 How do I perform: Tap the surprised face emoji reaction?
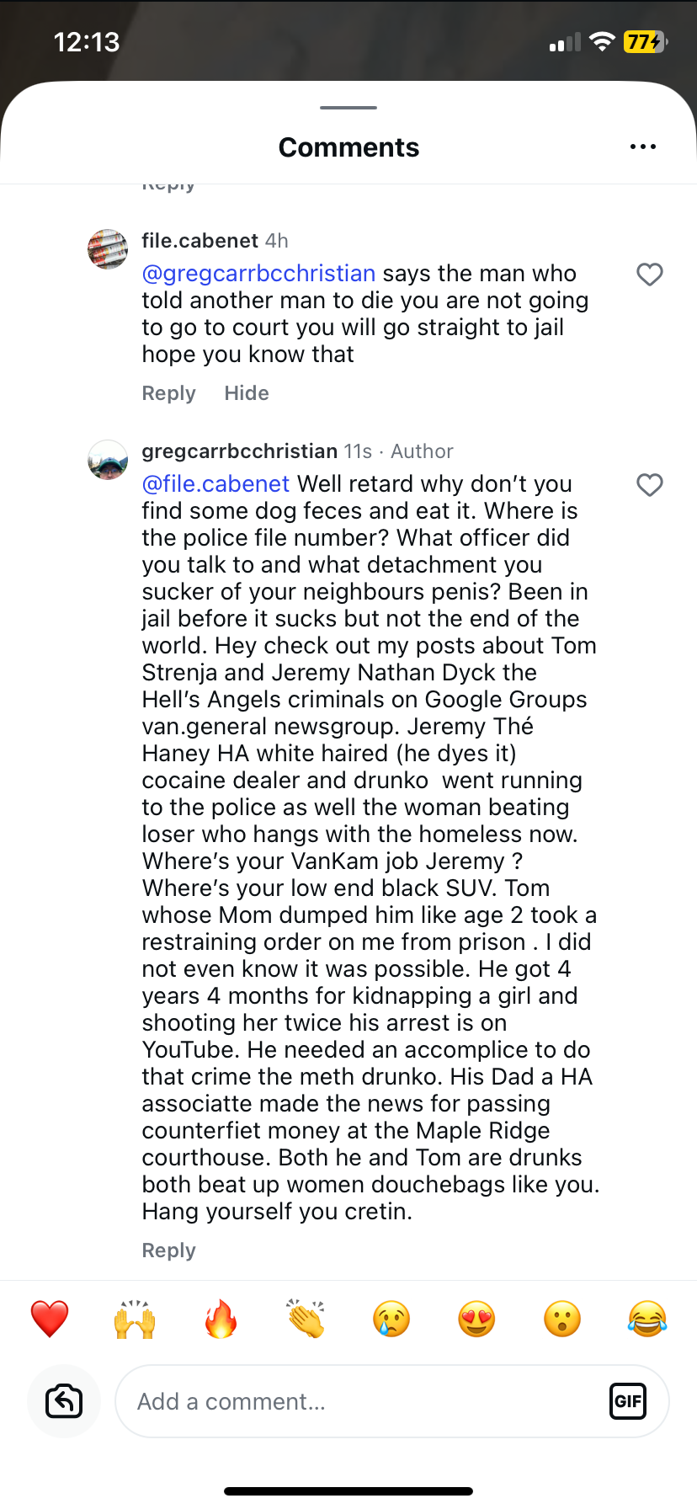[x=562, y=1319]
